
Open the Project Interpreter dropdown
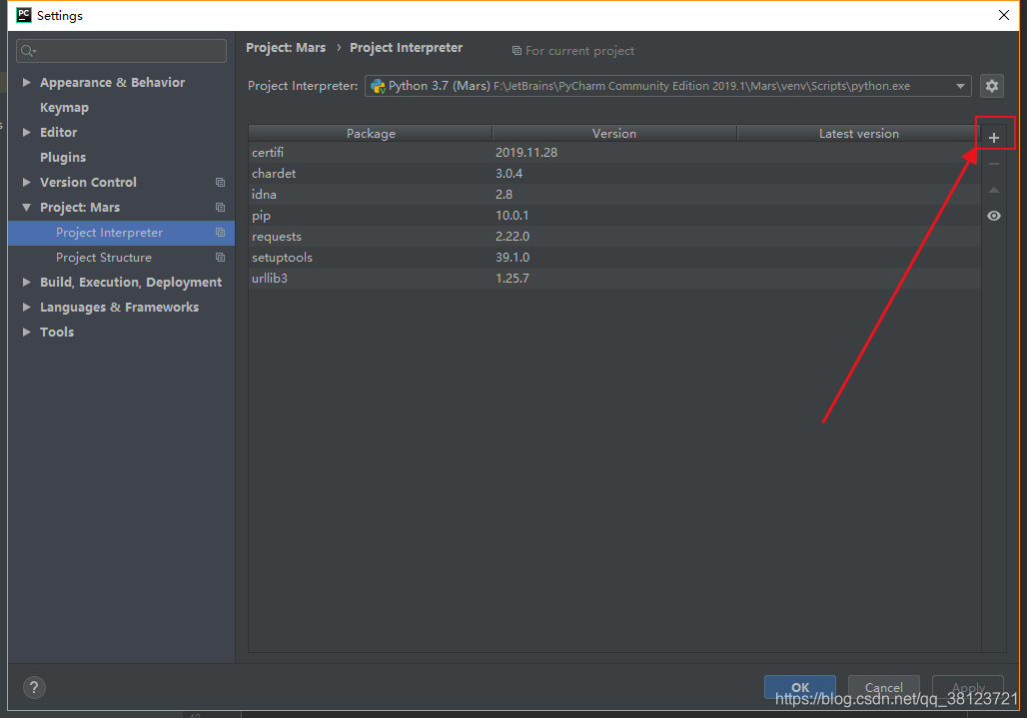[x=960, y=86]
